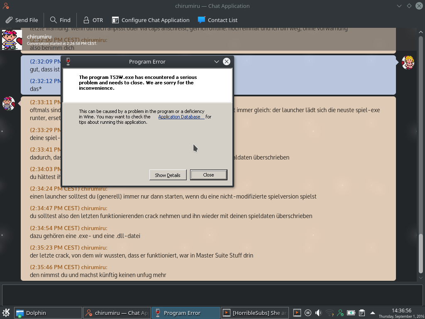
Task: Open the Application Database link
Action: [x=181, y=117]
